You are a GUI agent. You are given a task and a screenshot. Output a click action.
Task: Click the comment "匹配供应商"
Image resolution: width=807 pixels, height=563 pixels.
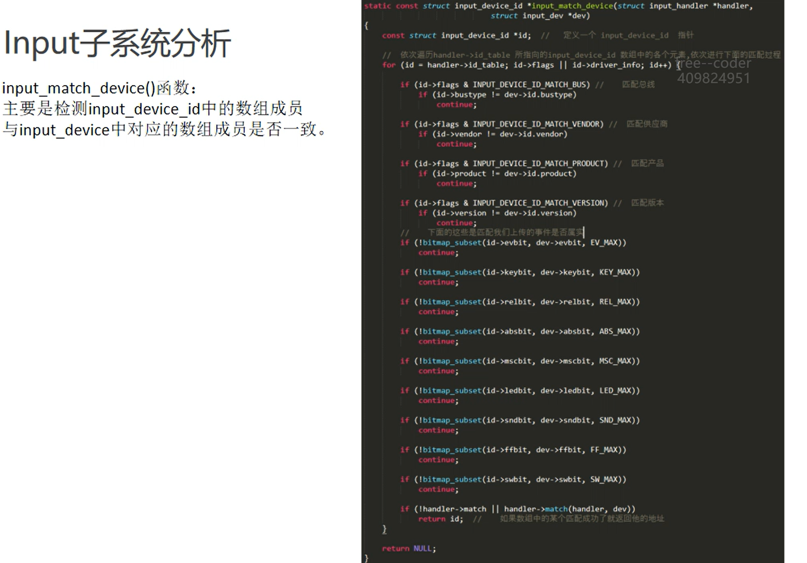(x=647, y=124)
